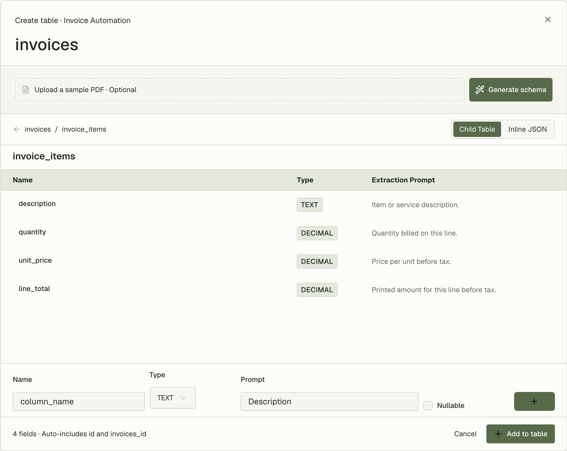
Task: Click 'Printed amount for this line before tax.'
Action: (434, 290)
